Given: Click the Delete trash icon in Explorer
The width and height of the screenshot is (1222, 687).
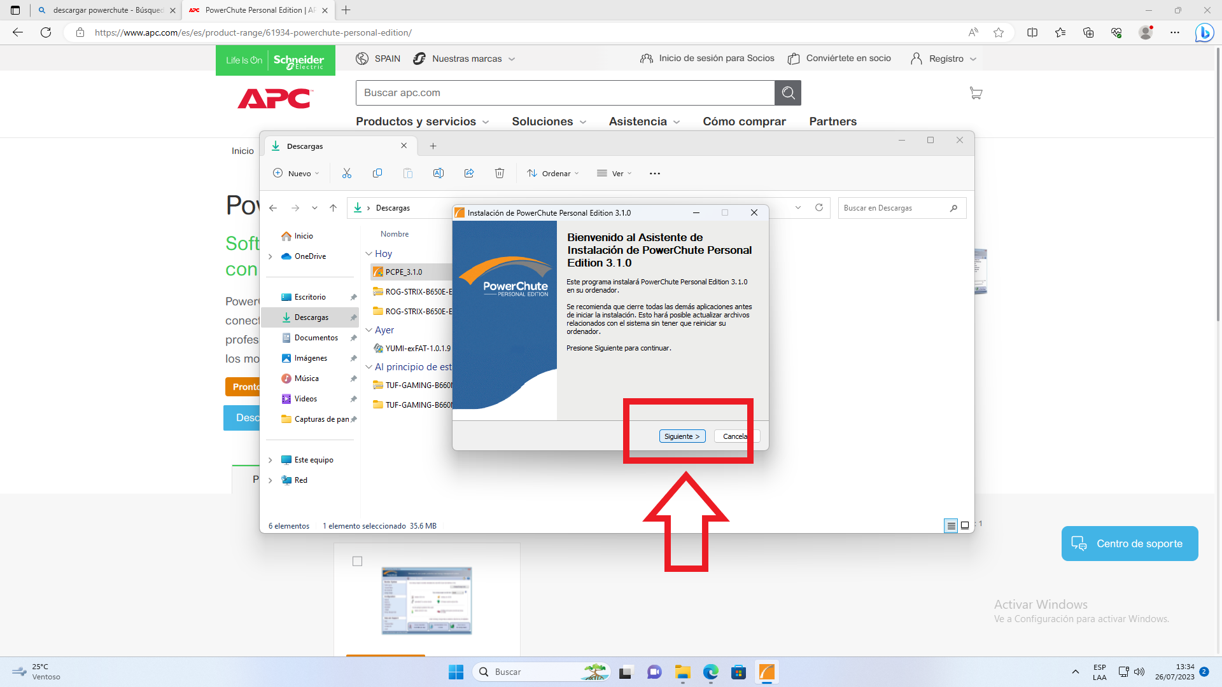Looking at the screenshot, I should coord(500,173).
